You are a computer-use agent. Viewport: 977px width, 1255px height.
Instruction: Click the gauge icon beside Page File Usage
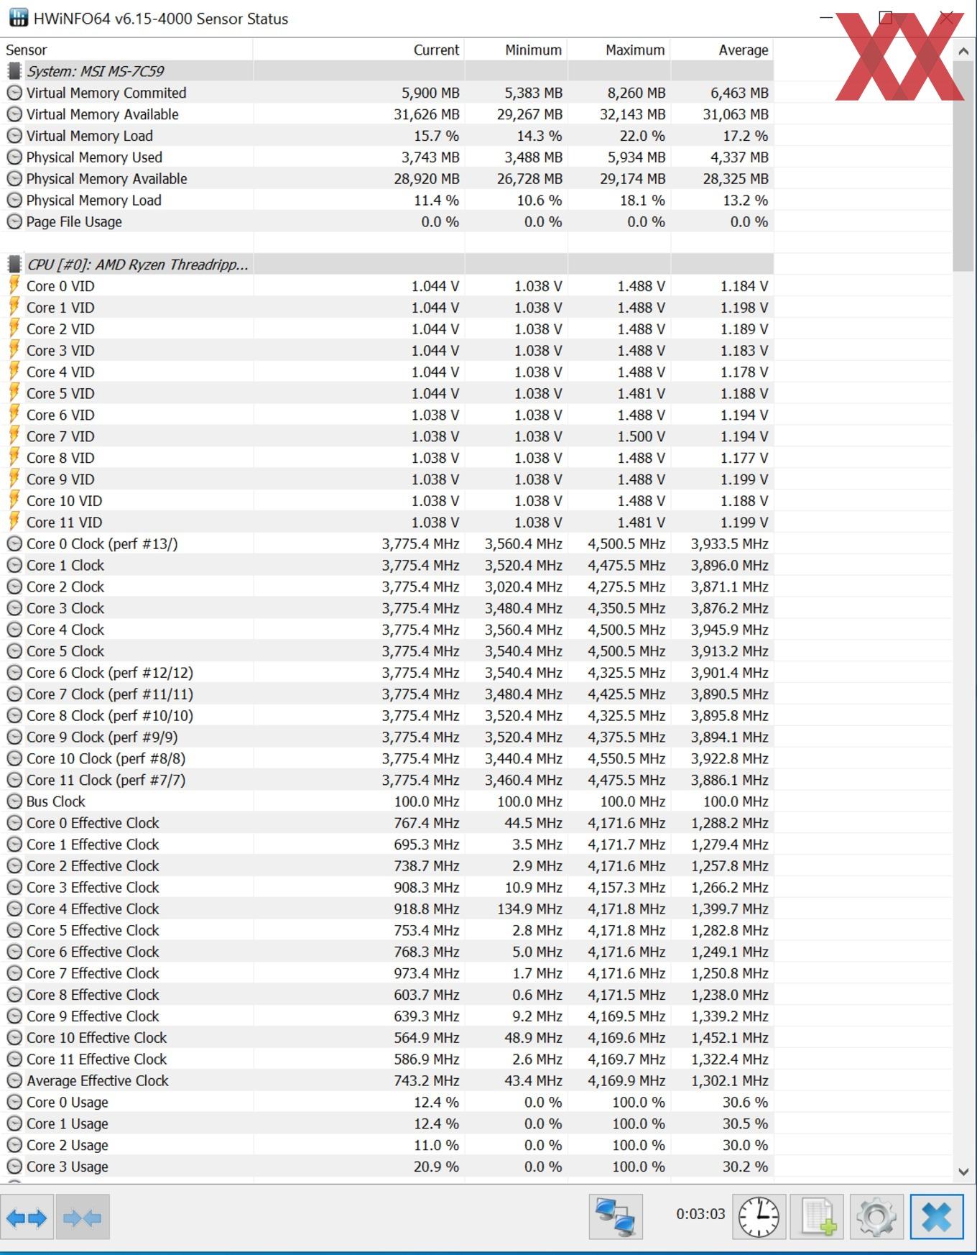(x=14, y=221)
